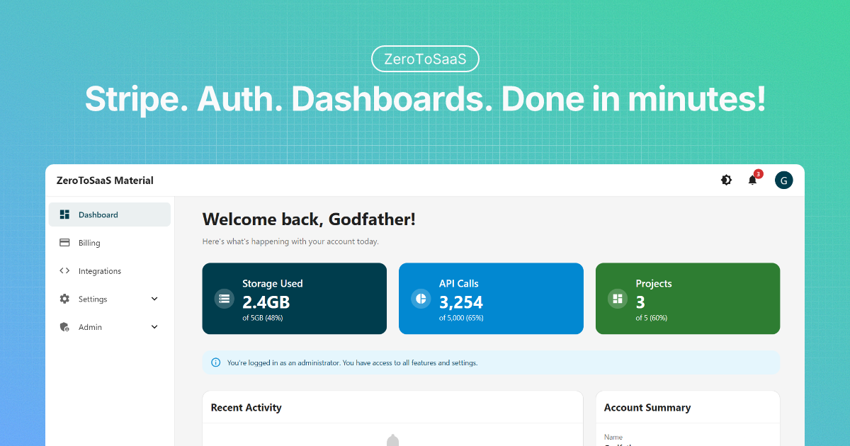The height and width of the screenshot is (446, 850).
Task: Click the Billing credit card icon
Action: coord(64,243)
